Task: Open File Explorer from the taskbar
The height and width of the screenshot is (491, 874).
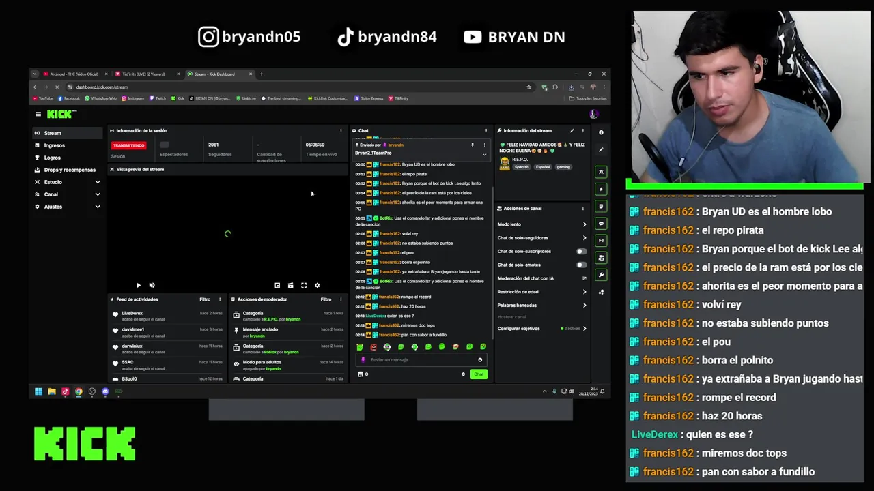Action: click(x=52, y=391)
